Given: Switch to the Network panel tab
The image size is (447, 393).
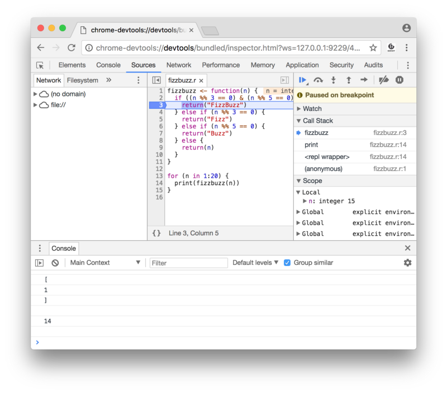Looking at the screenshot, I should point(179,65).
